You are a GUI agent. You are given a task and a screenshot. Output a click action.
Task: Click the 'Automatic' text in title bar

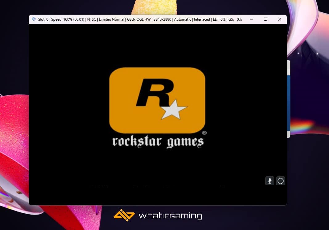point(183,19)
